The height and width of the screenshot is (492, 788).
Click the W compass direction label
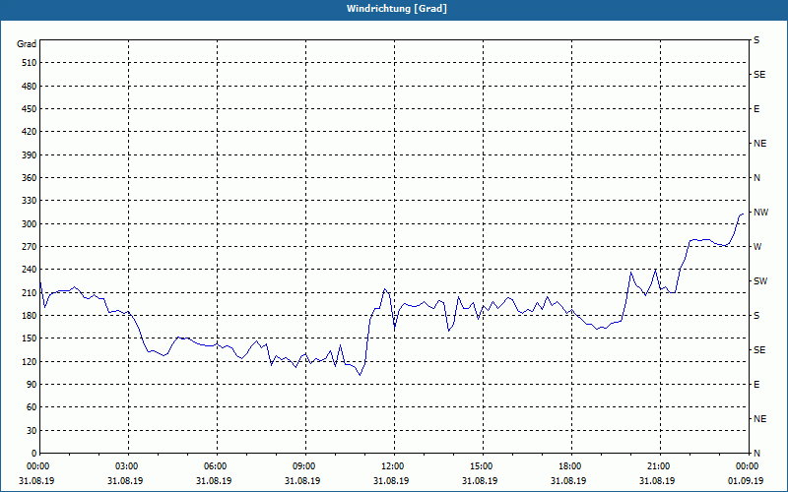[x=757, y=247]
